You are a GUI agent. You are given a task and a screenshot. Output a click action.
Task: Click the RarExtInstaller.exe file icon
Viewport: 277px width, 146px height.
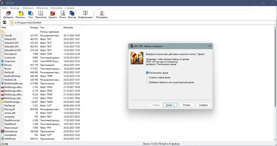click(x=2, y=83)
